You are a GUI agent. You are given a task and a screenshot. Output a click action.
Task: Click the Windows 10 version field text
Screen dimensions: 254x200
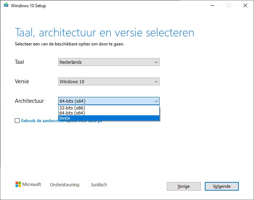72,82
